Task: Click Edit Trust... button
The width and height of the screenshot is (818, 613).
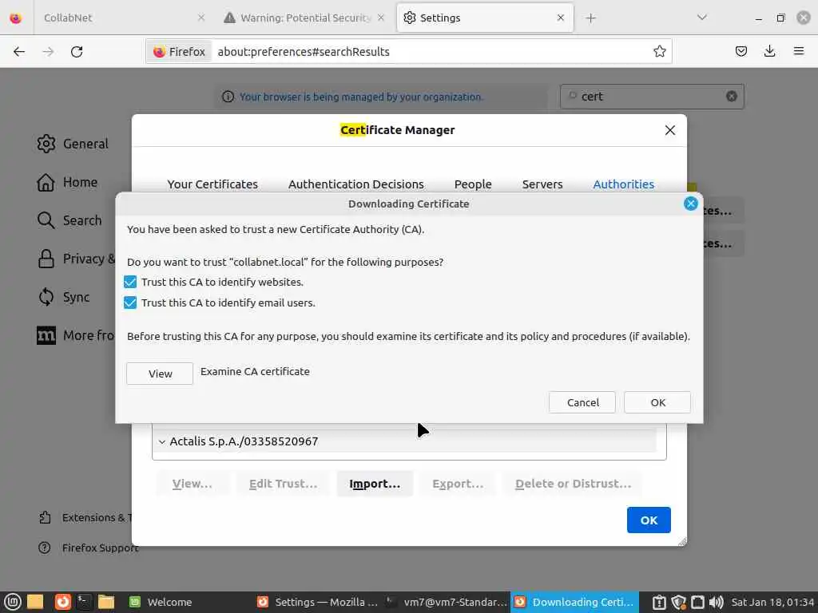Action: (283, 484)
